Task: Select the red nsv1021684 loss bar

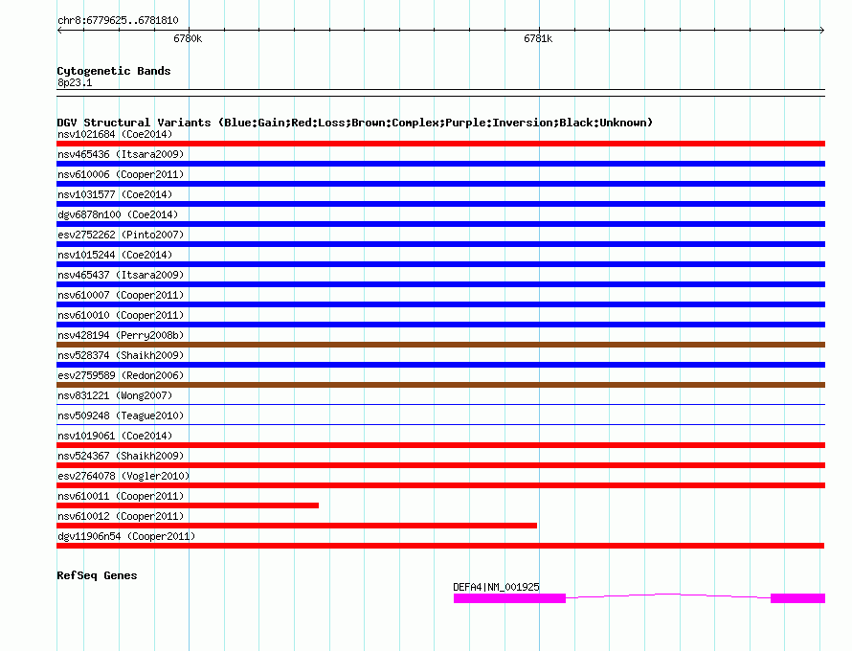Action: point(440,144)
